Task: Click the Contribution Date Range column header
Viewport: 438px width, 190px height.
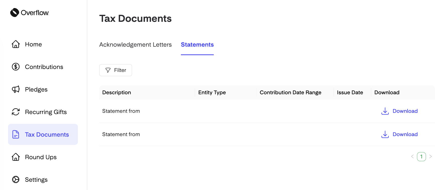Action: tap(290, 92)
